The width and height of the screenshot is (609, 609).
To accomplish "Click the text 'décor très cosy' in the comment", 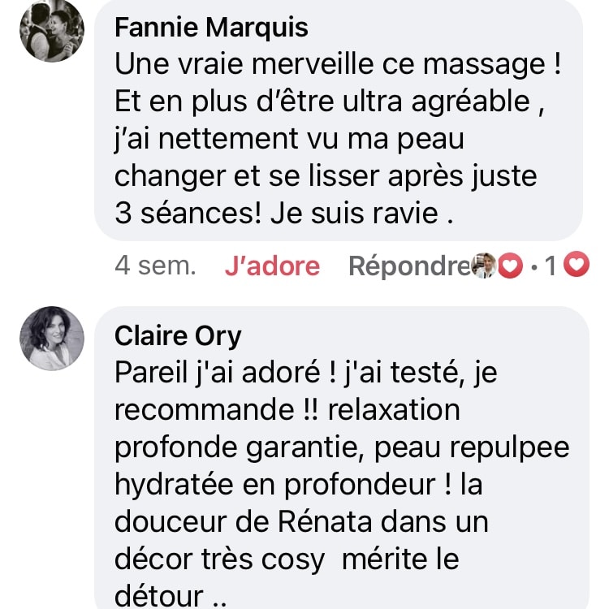I will point(219,560).
